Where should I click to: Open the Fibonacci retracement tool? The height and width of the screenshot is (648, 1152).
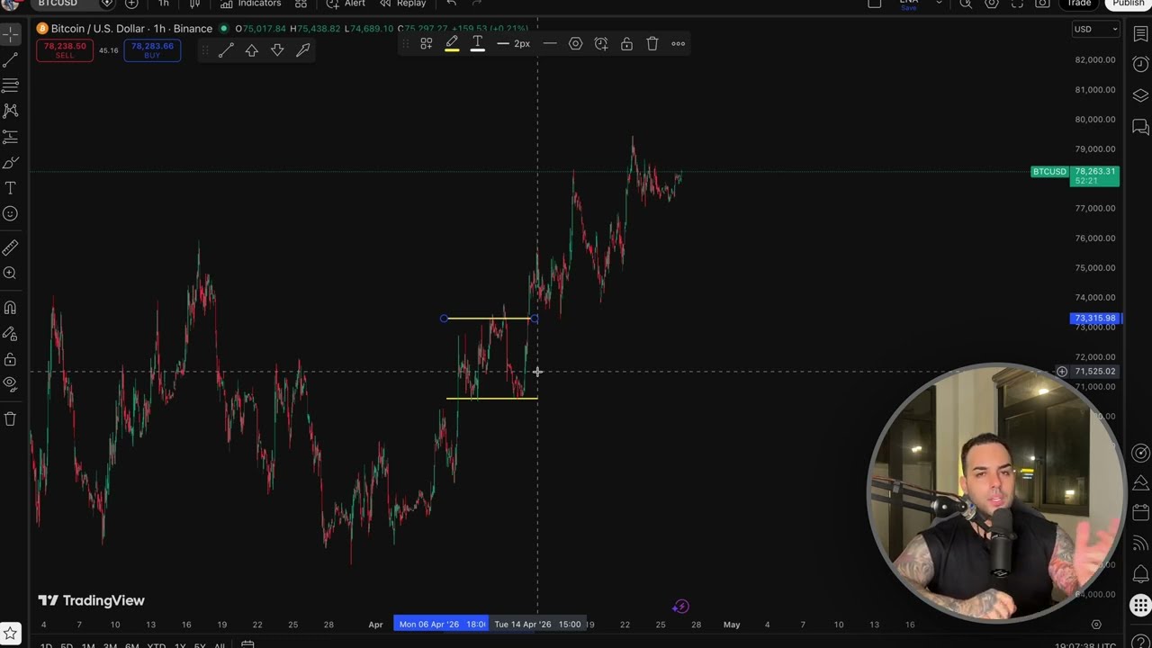click(11, 85)
